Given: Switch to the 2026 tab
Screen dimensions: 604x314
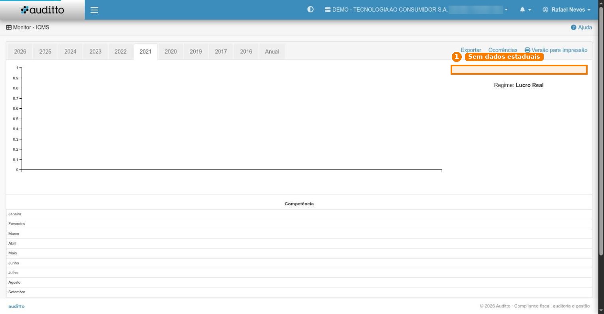Looking at the screenshot, I should (20, 52).
